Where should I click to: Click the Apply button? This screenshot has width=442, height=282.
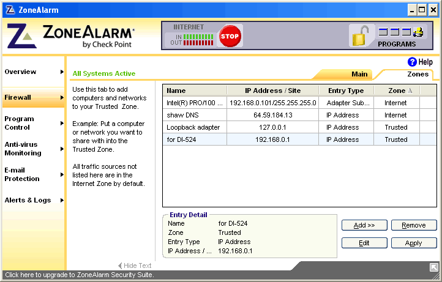tap(414, 243)
